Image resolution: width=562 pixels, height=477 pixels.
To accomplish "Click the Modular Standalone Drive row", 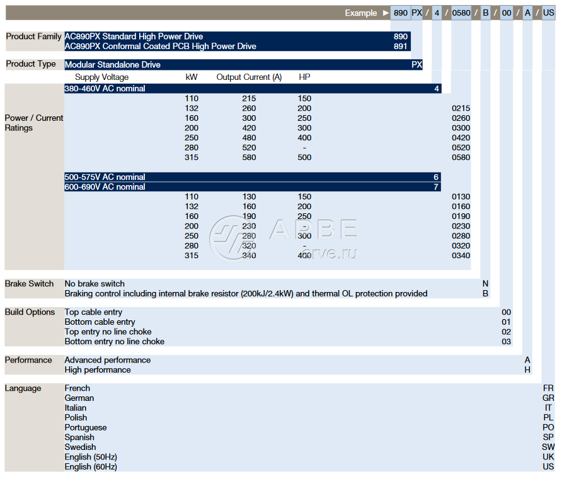I will [x=243, y=65].
